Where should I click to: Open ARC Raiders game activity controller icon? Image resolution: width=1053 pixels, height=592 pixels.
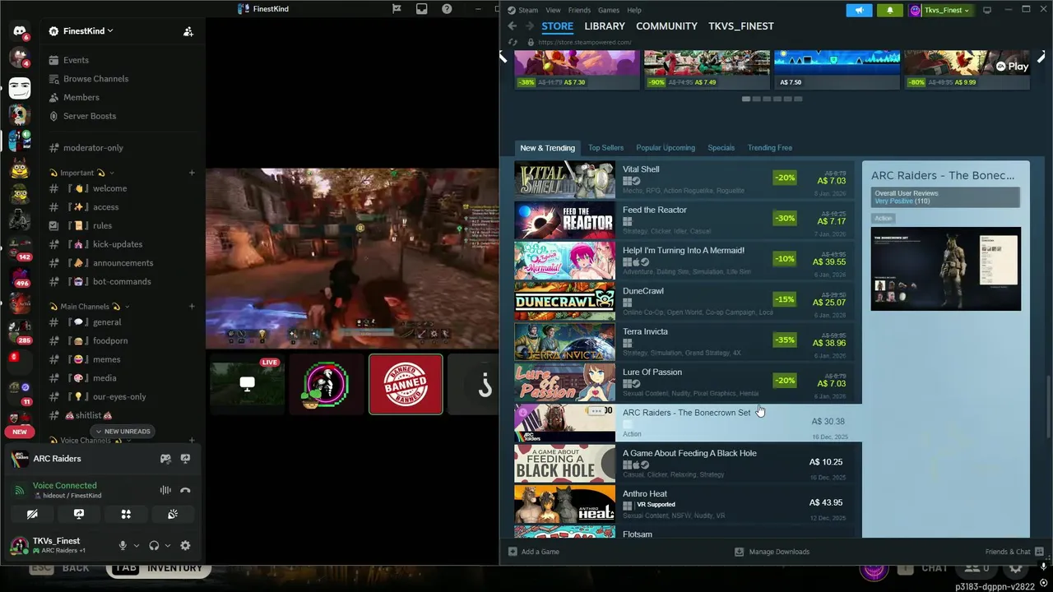[165, 459]
